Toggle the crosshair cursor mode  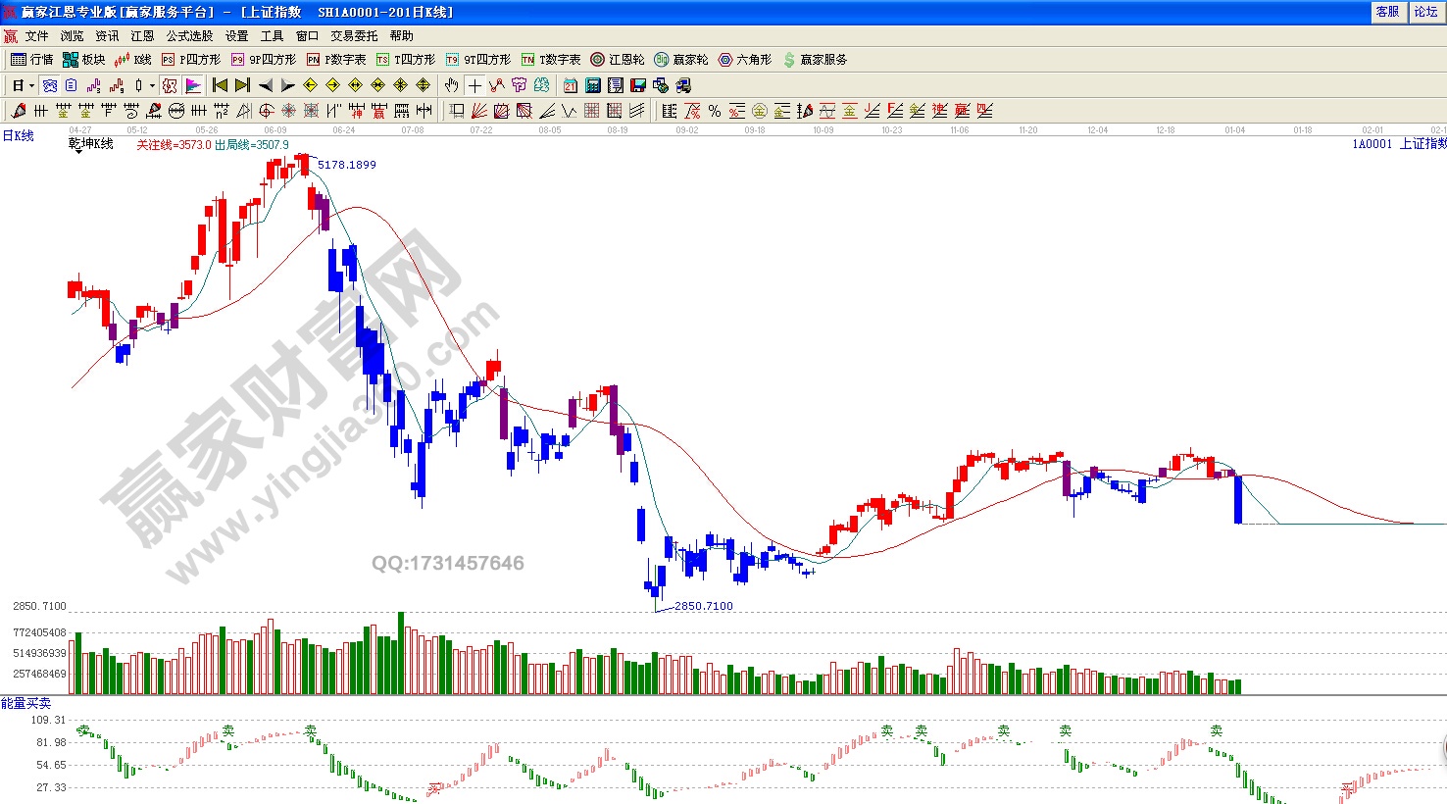pyautogui.click(x=474, y=85)
